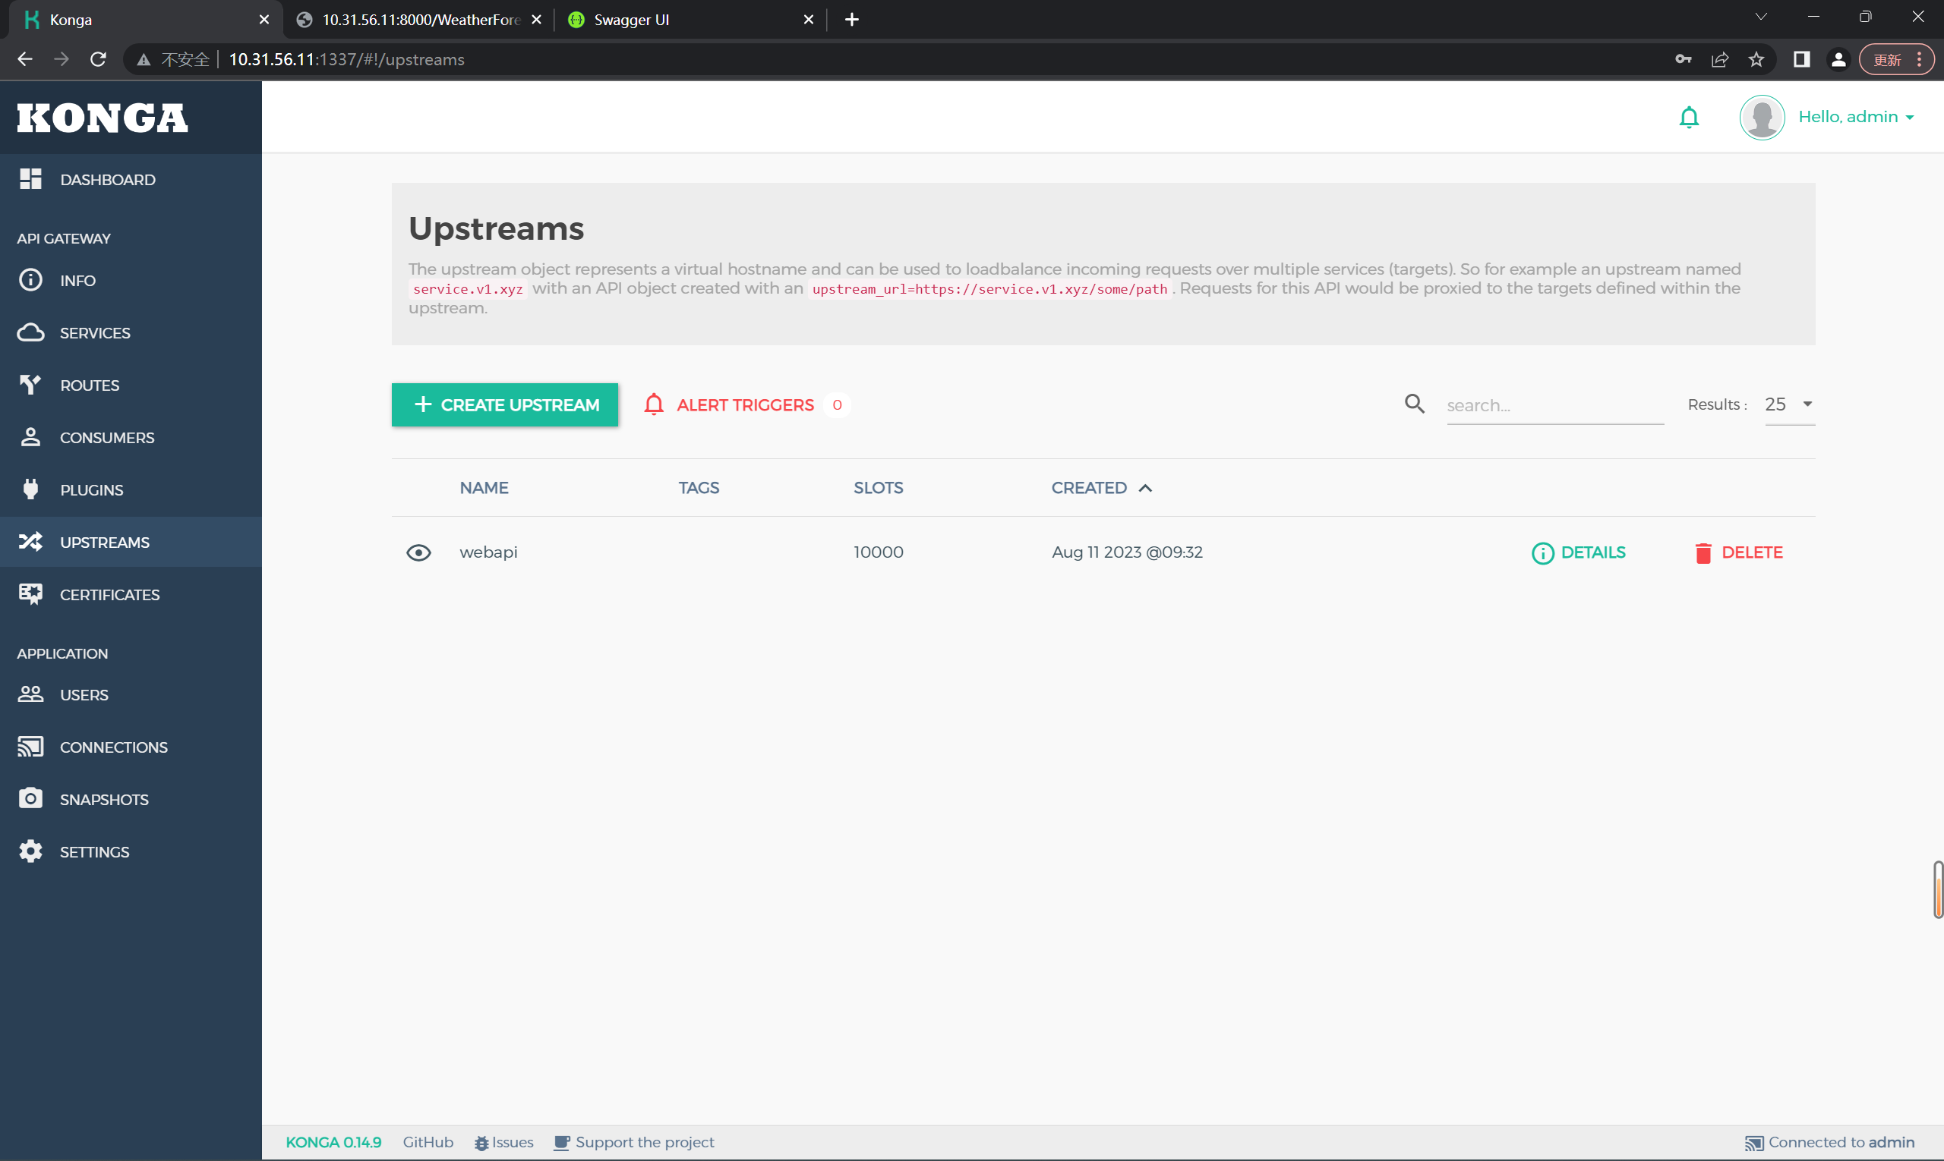1944x1161 pixels.
Task: Click the Info circle icon in sidebar
Action: (x=30, y=280)
